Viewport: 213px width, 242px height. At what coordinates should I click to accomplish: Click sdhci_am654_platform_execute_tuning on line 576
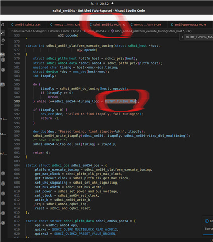tap(80, 46)
